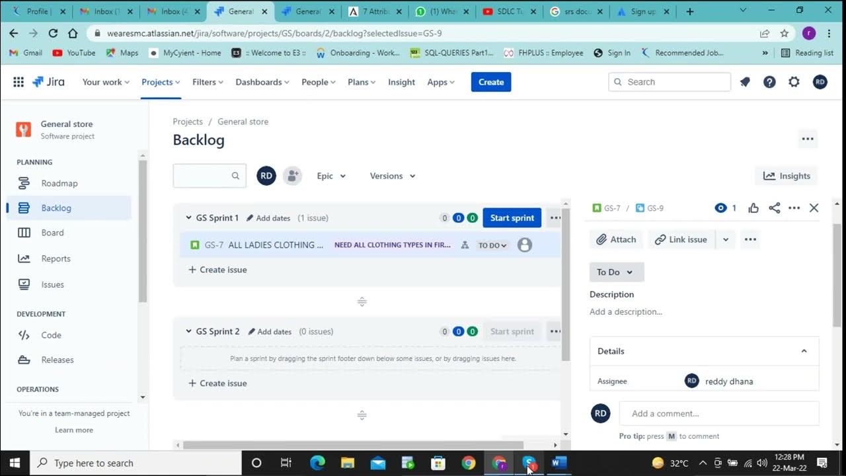Open issue panel actions (three dots) near share
Viewport: 846px width, 476px height.
click(x=794, y=208)
